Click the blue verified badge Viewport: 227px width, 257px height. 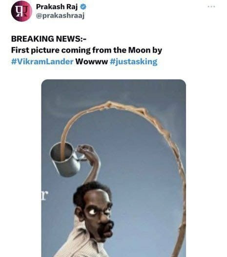[x=83, y=7]
